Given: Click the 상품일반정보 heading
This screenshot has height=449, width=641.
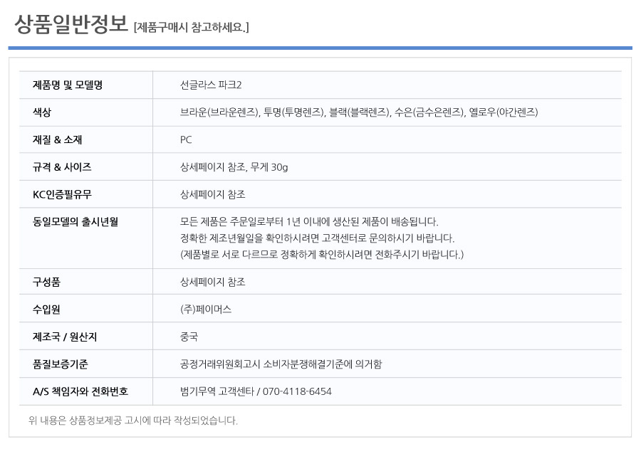Looking at the screenshot, I should (x=71, y=24).
